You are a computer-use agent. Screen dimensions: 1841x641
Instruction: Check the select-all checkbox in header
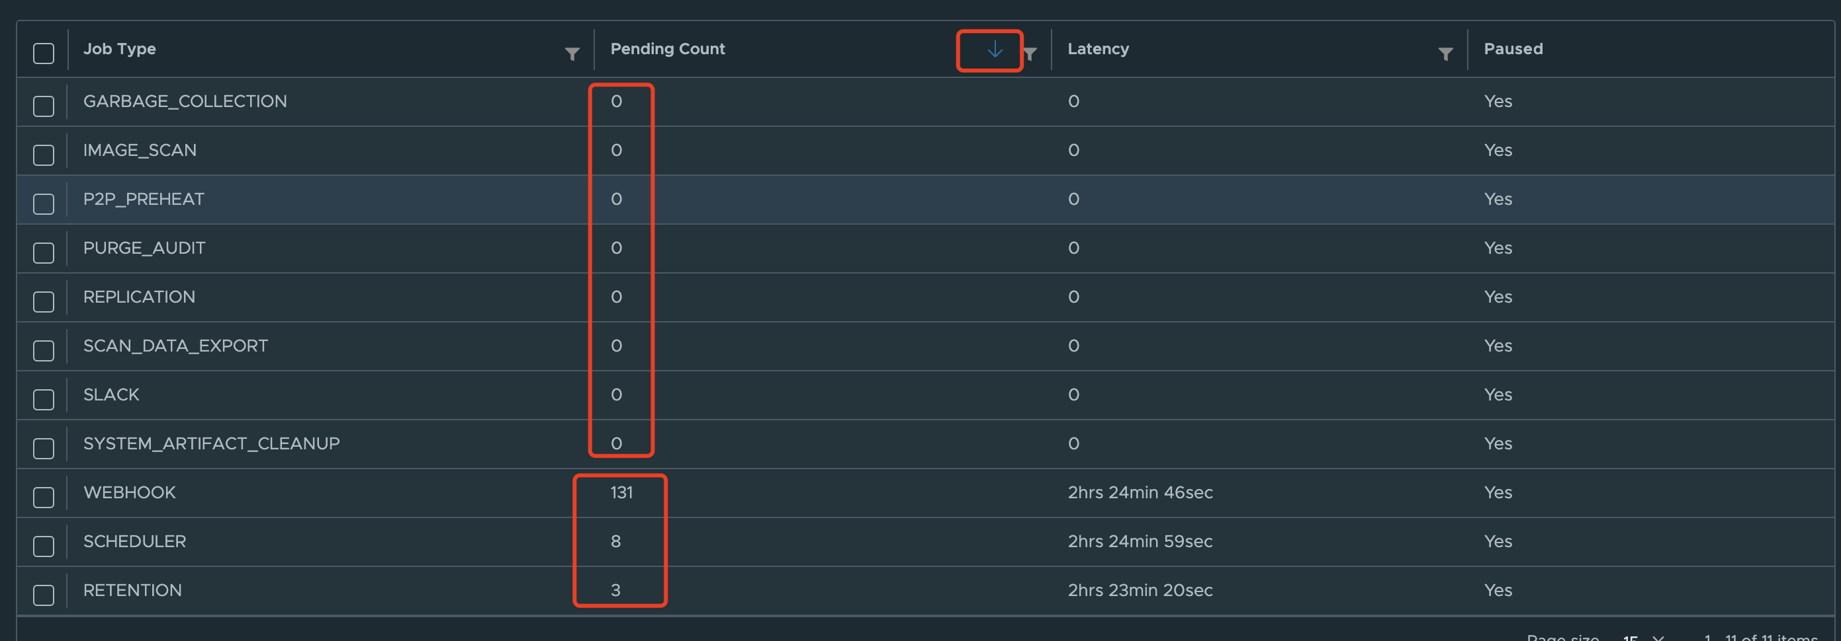[x=43, y=53]
